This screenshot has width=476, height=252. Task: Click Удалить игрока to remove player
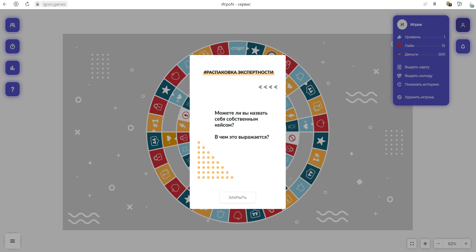pos(419,97)
